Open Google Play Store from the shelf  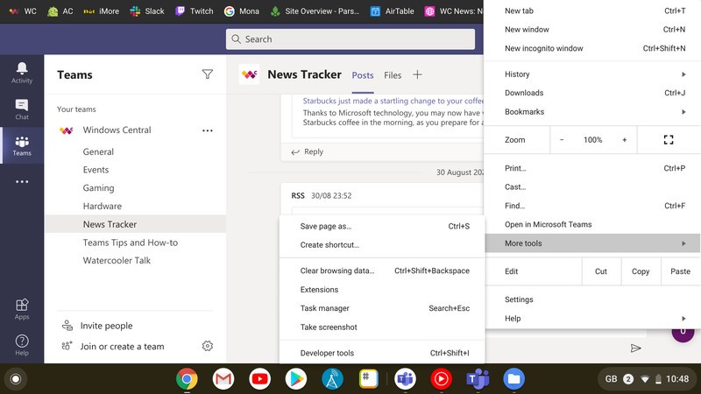tap(296, 379)
